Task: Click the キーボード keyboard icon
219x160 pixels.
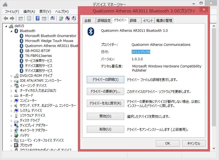Action: (x=16, y=96)
